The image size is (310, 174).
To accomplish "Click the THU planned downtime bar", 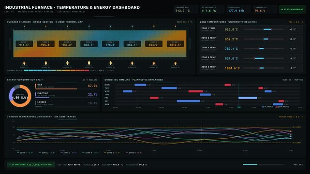I will 206,95.
